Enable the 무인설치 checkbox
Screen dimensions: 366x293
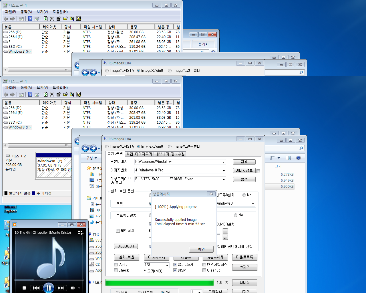(118, 231)
